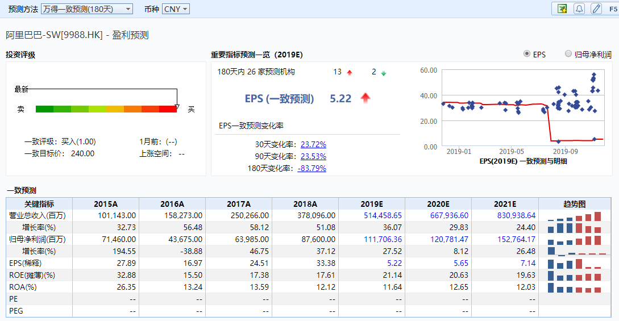Click the Export to Excel icon
Image resolution: width=619 pixels, height=321 pixels.
tap(562, 9)
